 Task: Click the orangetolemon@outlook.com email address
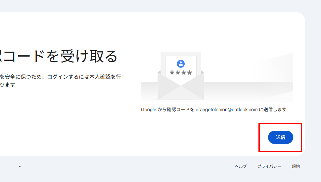point(226,110)
